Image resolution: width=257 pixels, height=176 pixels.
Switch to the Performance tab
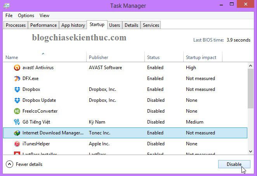click(x=43, y=25)
